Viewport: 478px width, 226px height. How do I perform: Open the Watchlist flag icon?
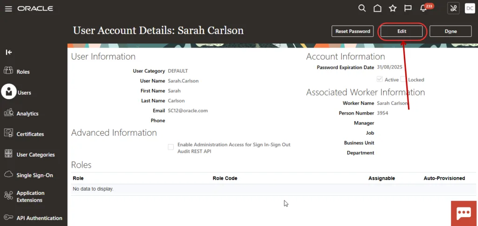click(x=408, y=8)
